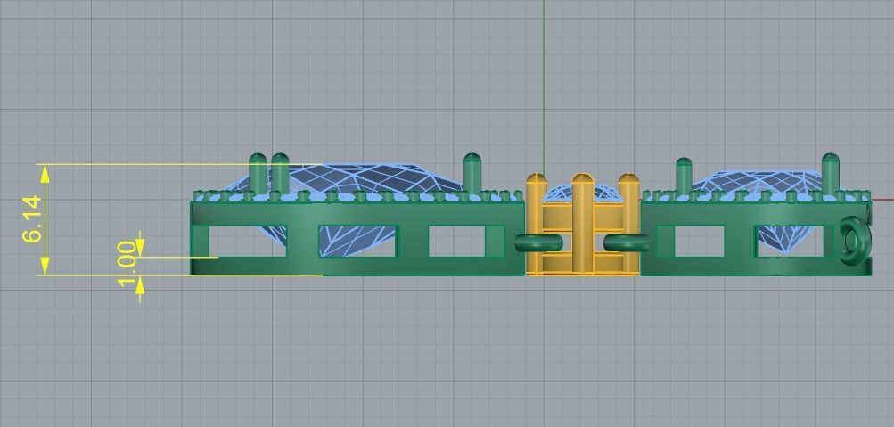Select the green vertical axis line
Image resolution: width=894 pixels, height=427 pixels.
point(544,86)
